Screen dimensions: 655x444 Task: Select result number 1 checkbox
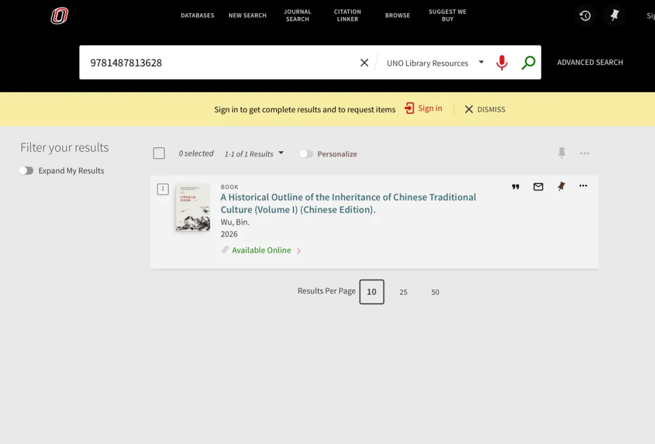(x=163, y=189)
